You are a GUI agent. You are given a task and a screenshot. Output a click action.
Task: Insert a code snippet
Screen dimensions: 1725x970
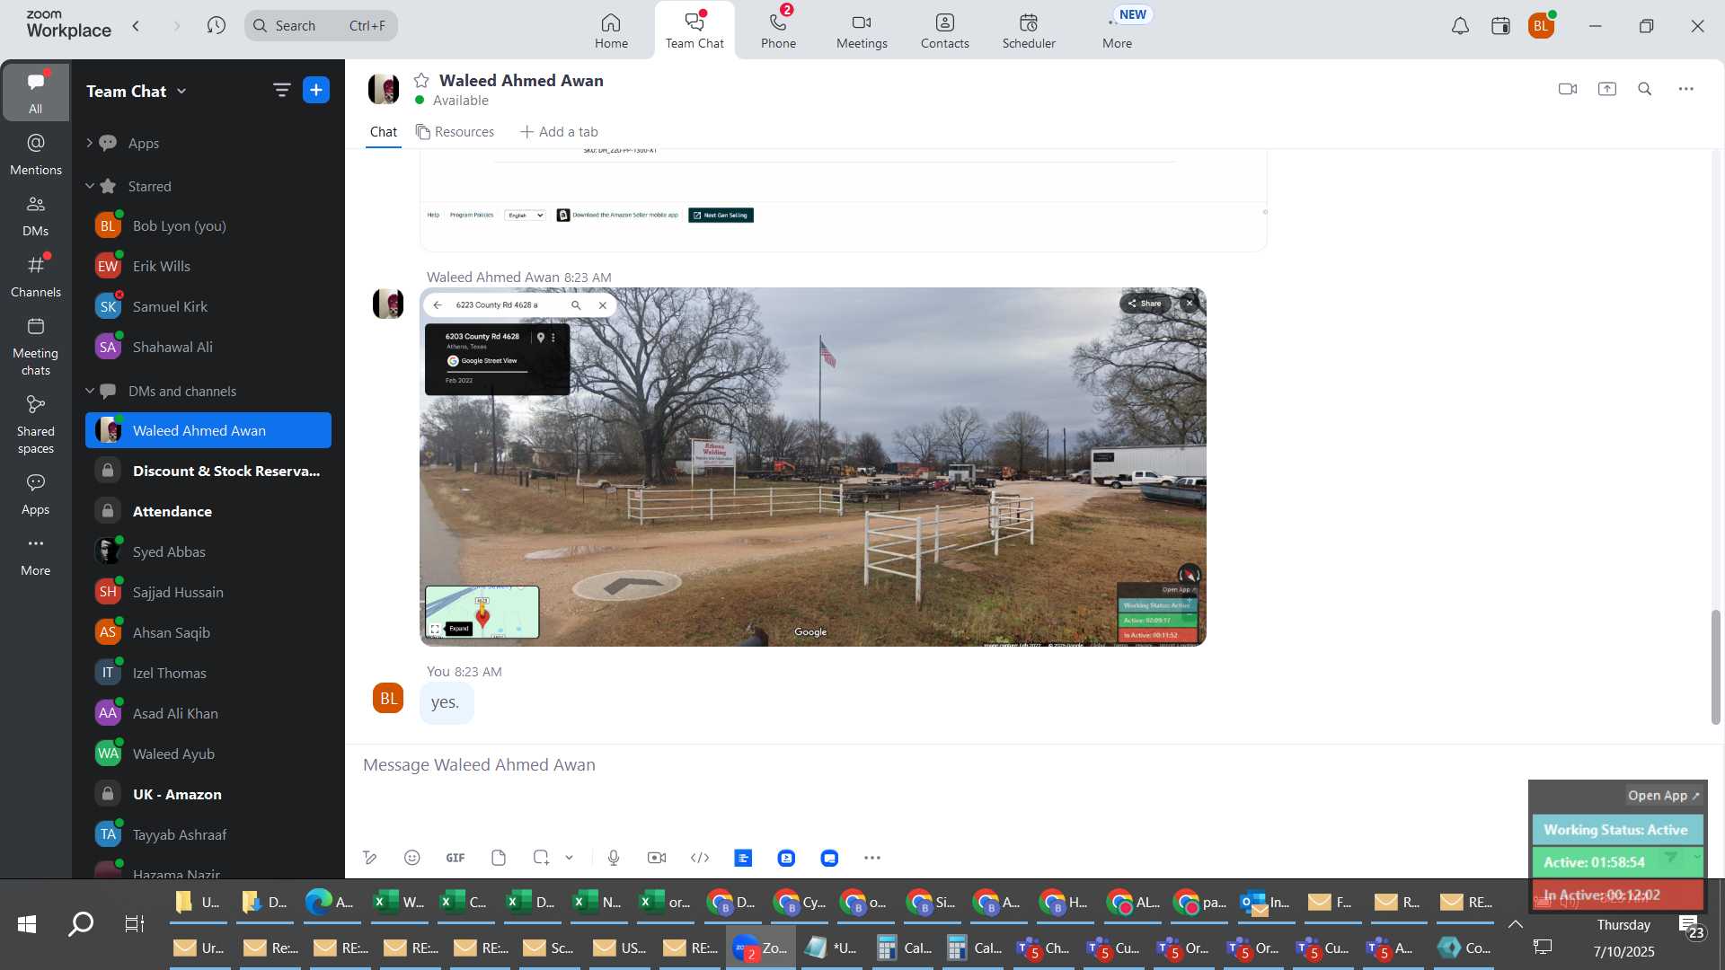point(700,859)
